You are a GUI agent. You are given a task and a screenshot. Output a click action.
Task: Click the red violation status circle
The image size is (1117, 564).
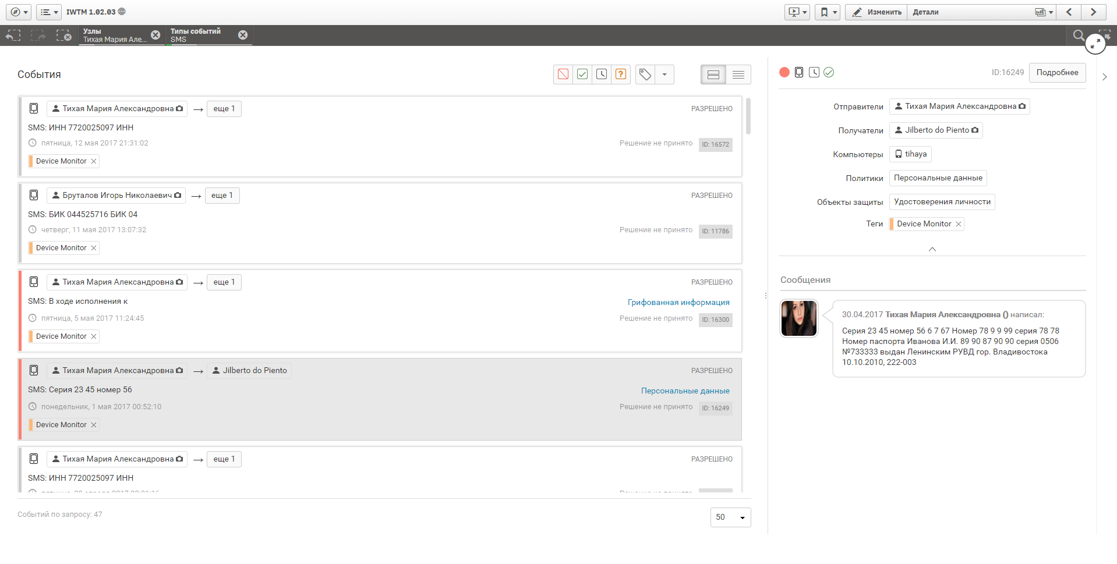click(784, 72)
